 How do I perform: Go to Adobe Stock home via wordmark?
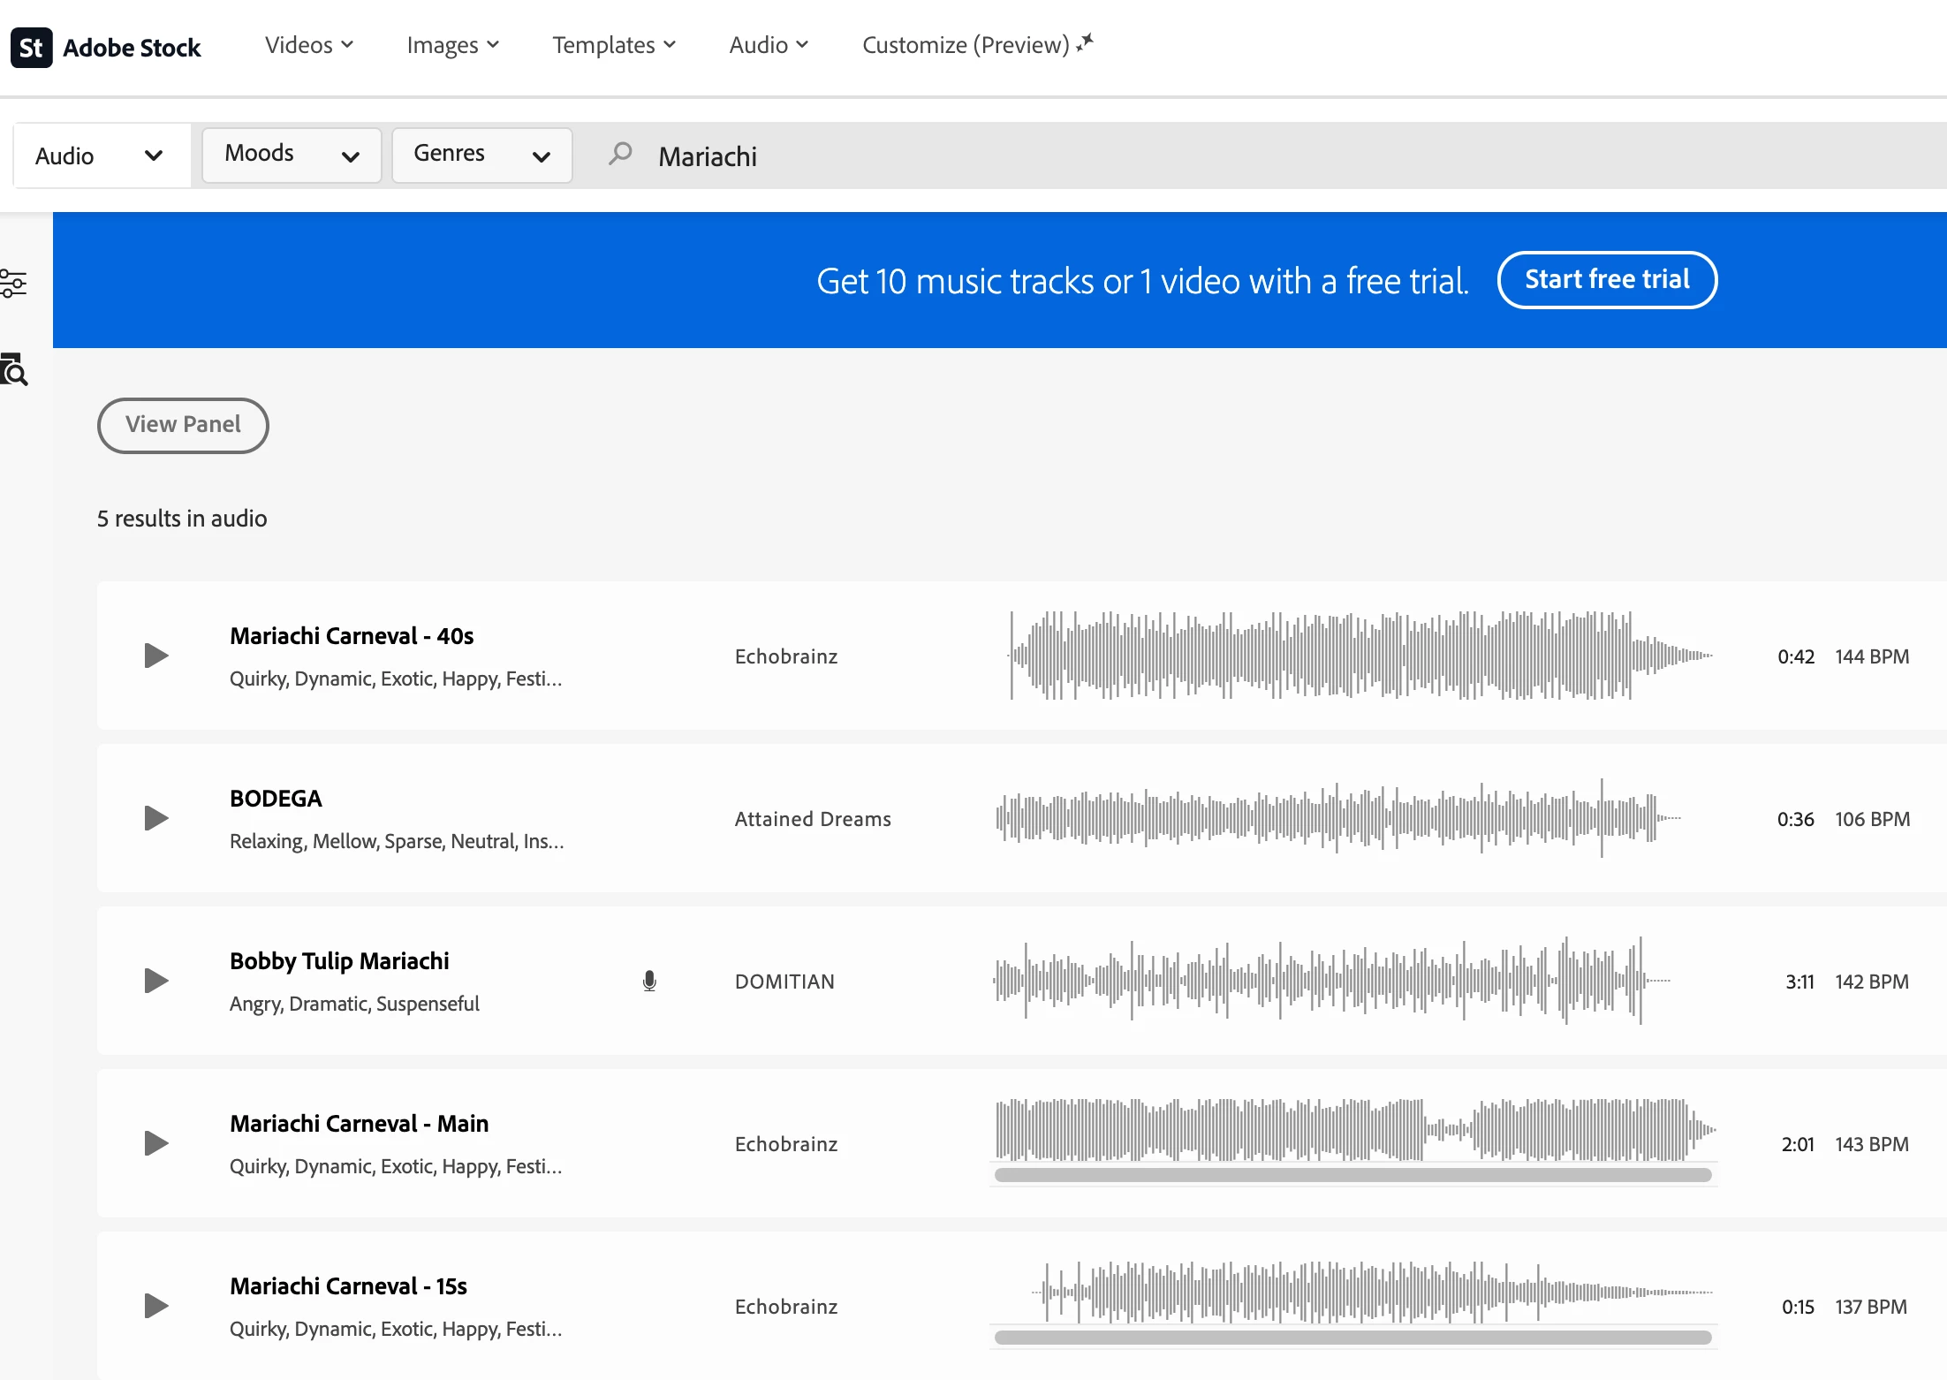pyautogui.click(x=132, y=48)
